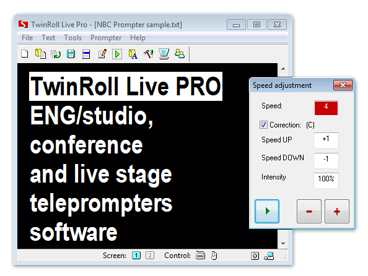Start prompting with green play toolbar icon
This screenshot has height=276, width=368.
coord(117,54)
